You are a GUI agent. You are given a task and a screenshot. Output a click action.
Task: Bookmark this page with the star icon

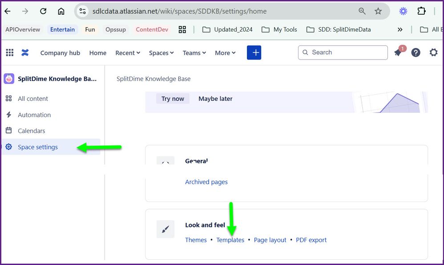pos(378,11)
